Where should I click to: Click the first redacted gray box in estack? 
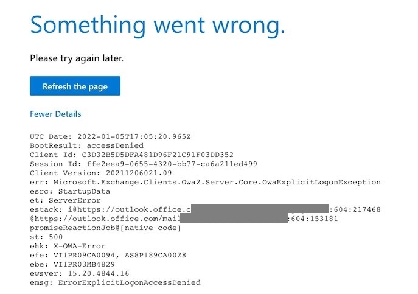point(260,209)
